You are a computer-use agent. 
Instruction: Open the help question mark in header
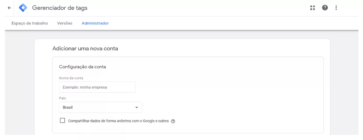(x=325, y=8)
